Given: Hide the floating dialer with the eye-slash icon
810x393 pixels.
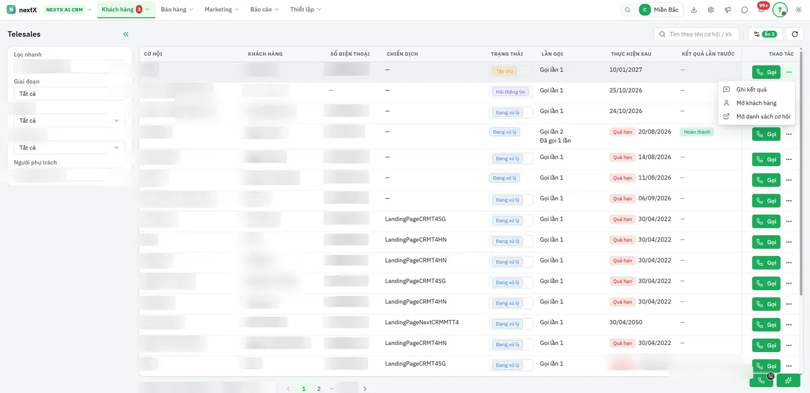Looking at the screenshot, I should (x=771, y=376).
